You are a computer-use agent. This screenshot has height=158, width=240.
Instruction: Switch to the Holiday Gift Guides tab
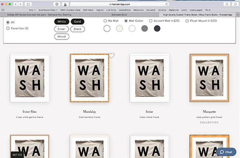point(39,15)
